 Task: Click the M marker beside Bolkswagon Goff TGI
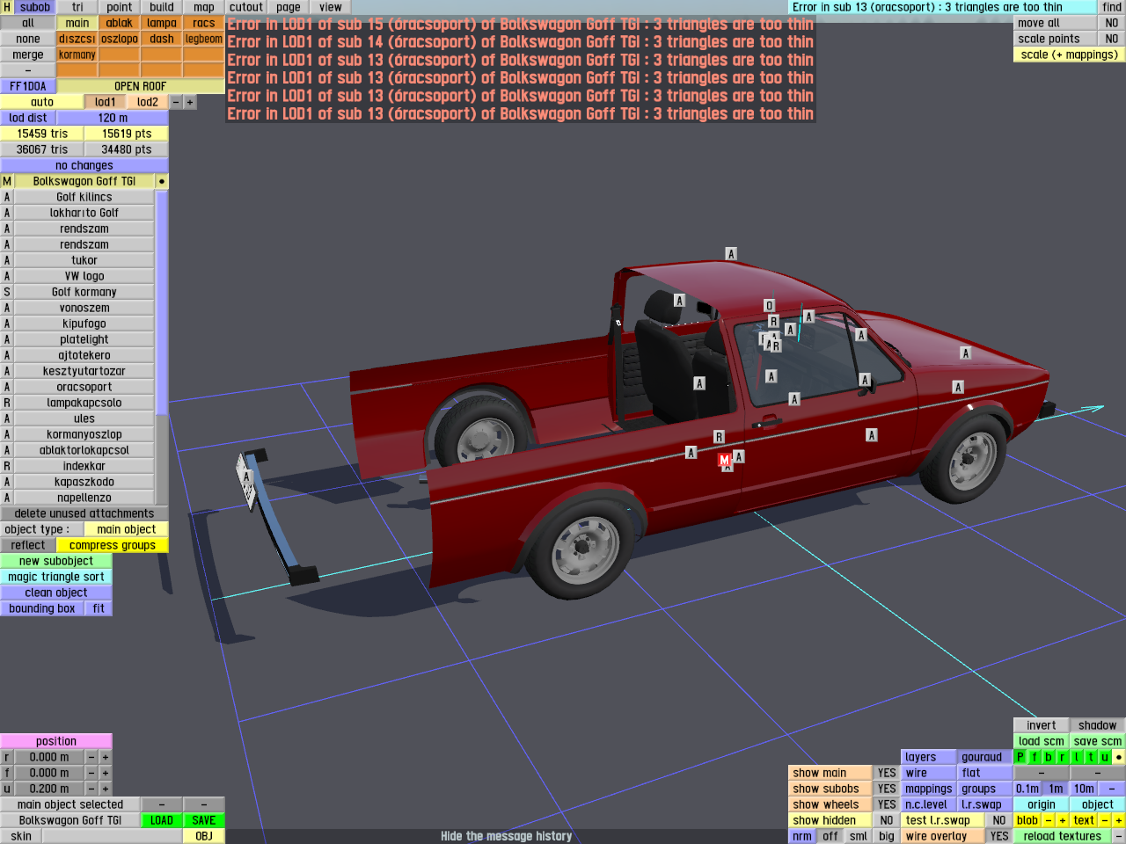click(x=7, y=181)
